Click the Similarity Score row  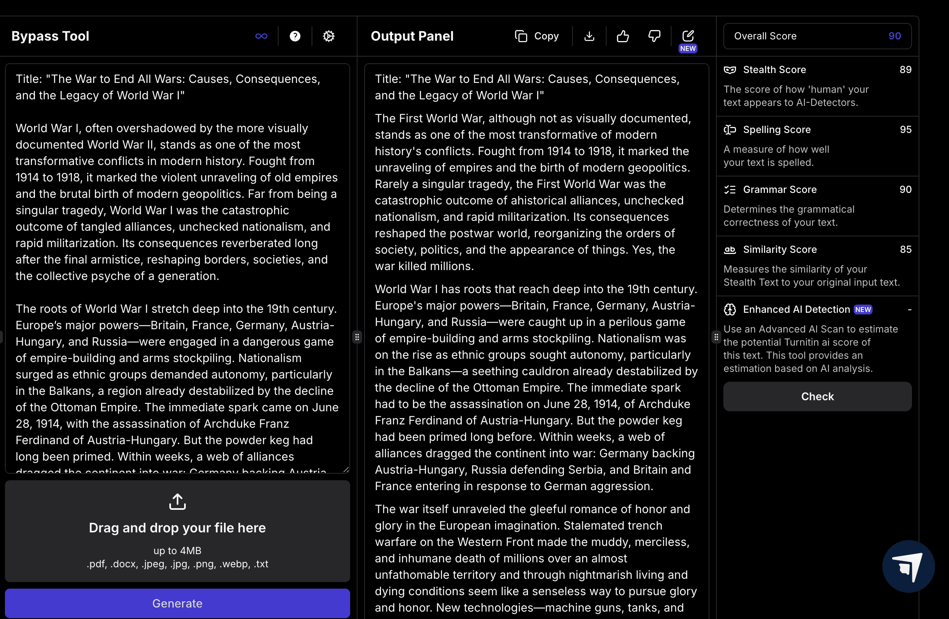(817, 266)
